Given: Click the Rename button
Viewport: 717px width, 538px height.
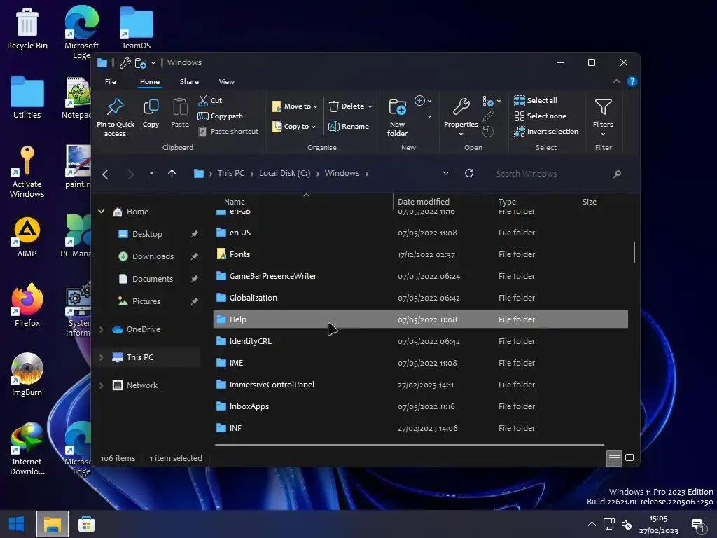Looking at the screenshot, I should 349,127.
